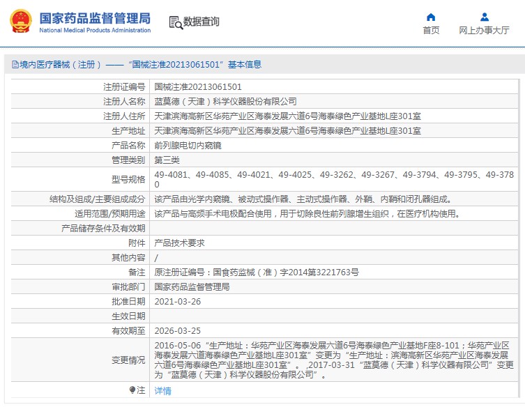Select approval date 2021-03-26
The width and height of the screenshot is (525, 407).
click(178, 302)
